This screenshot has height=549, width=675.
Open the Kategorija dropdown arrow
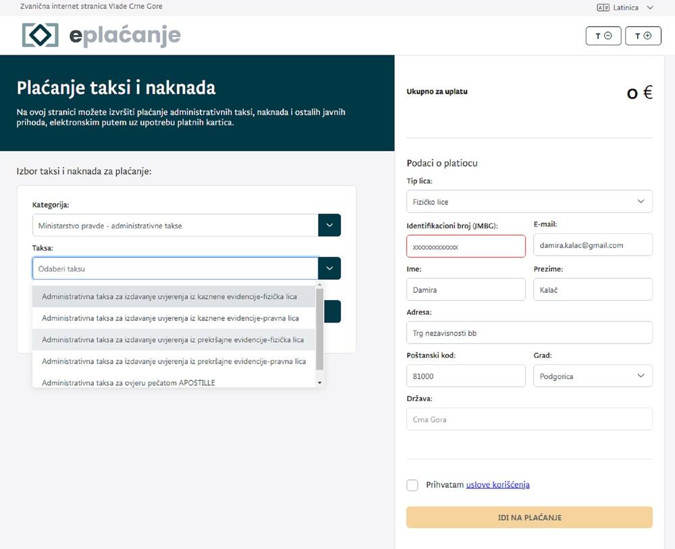329,225
